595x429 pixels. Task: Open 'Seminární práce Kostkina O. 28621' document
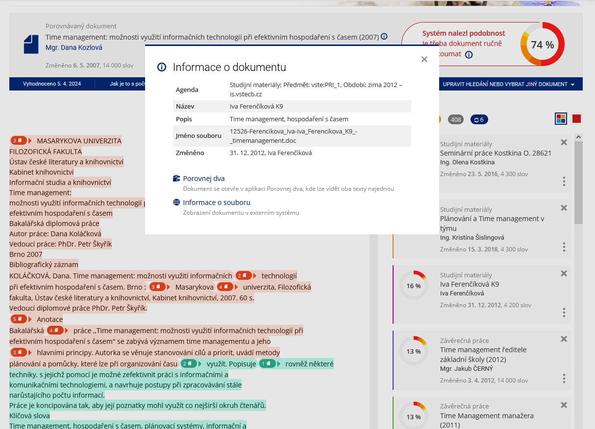496,153
